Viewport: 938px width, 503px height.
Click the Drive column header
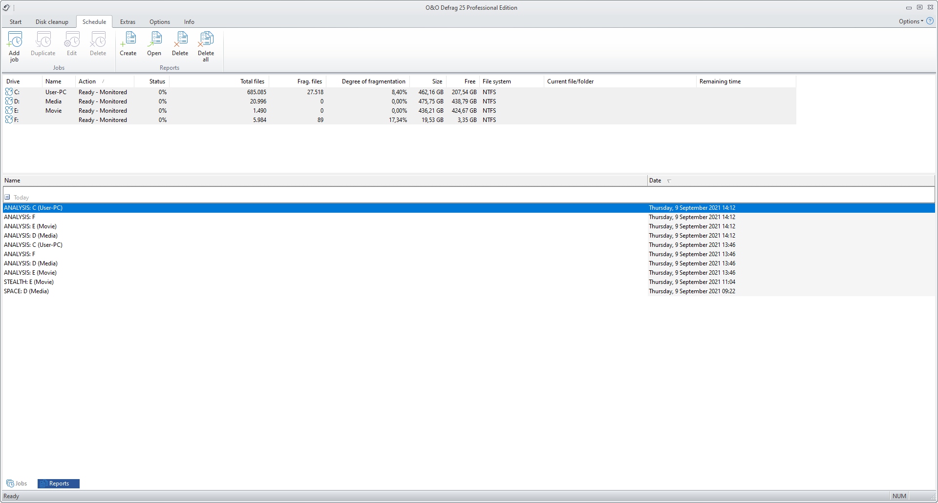pyautogui.click(x=22, y=81)
